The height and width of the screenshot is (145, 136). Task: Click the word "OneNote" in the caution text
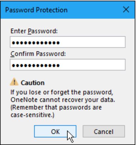coord(24,100)
